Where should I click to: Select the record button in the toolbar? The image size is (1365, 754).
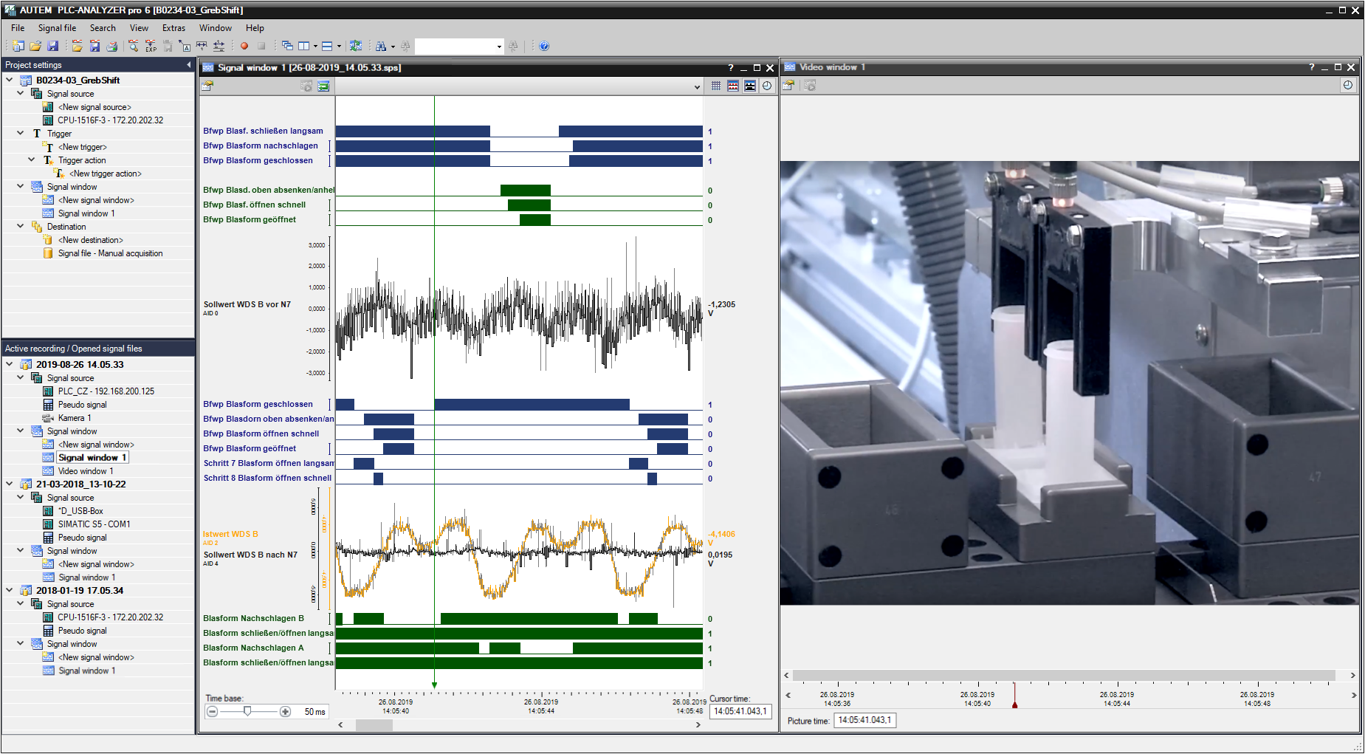click(x=244, y=46)
